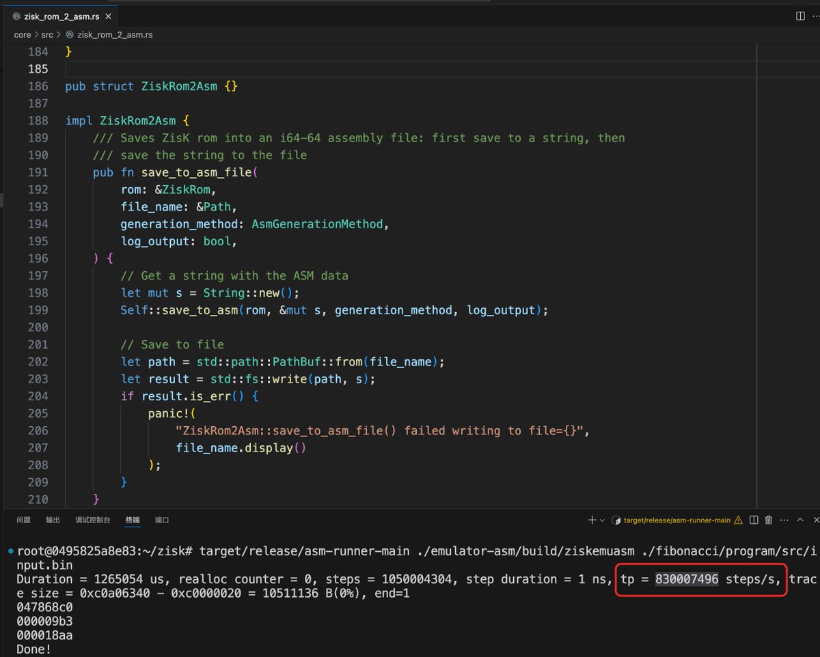This screenshot has height=657, width=820.
Task: Switch to the 终端 (Terminal) panel tab
Action: point(133,520)
